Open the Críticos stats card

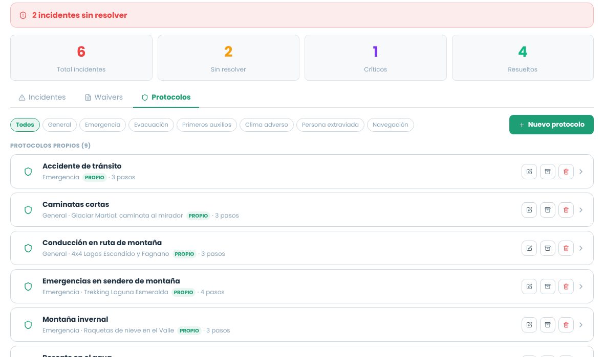coord(376,58)
